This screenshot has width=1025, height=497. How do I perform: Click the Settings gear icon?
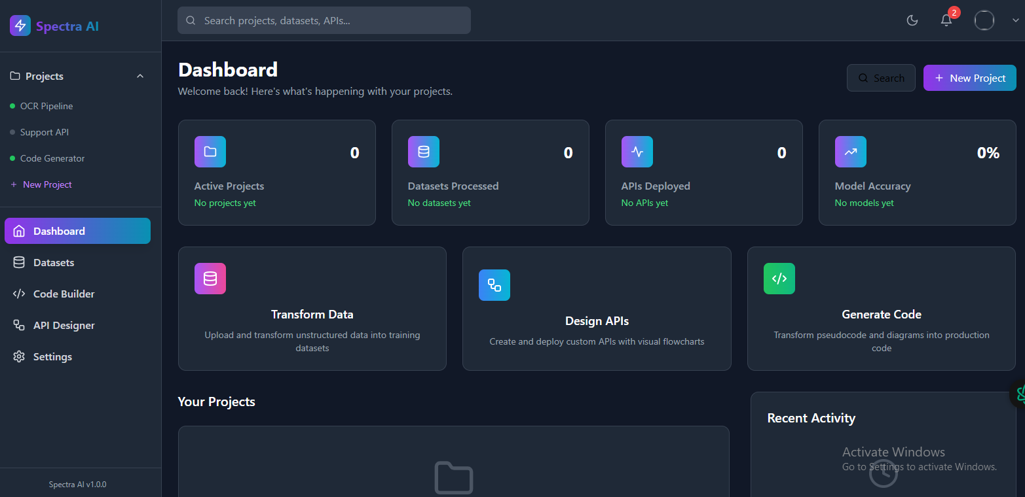click(x=19, y=356)
